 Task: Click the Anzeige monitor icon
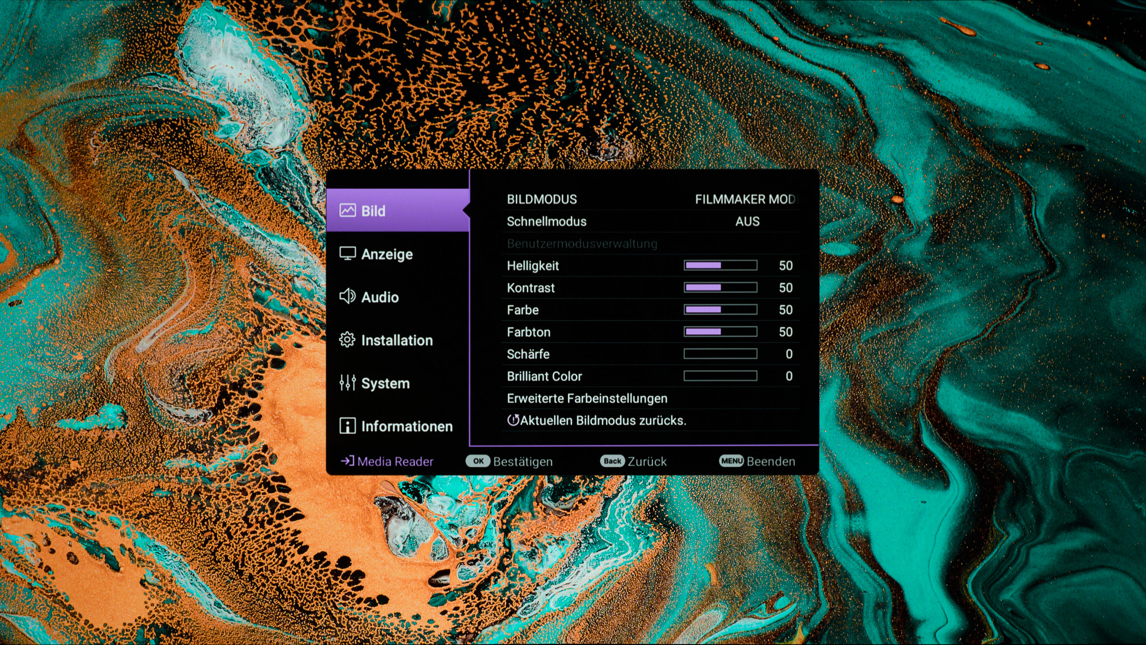pyautogui.click(x=348, y=254)
